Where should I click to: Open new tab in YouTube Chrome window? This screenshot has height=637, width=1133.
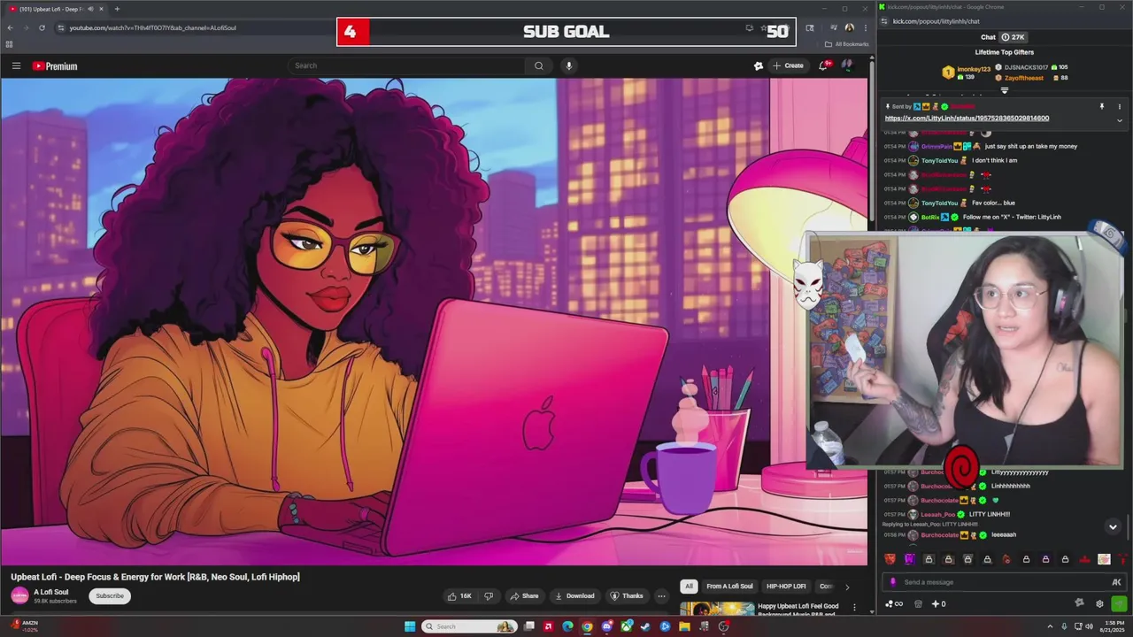click(x=117, y=9)
